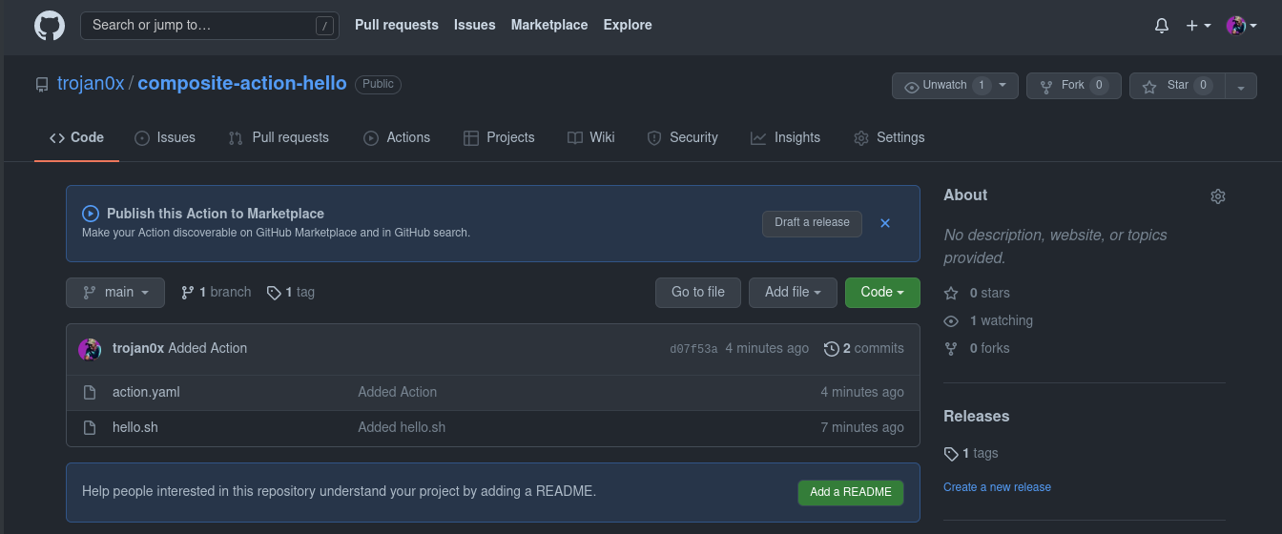This screenshot has width=1282, height=534.
Task: Open the GitHub home logo
Action: (x=50, y=26)
